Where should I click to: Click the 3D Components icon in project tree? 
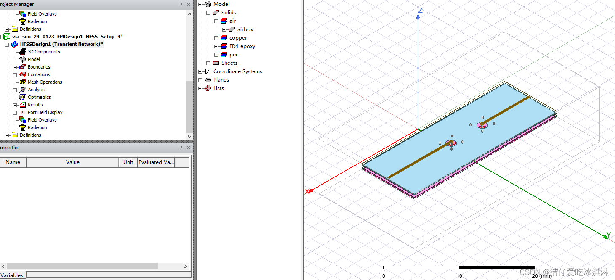[23, 52]
